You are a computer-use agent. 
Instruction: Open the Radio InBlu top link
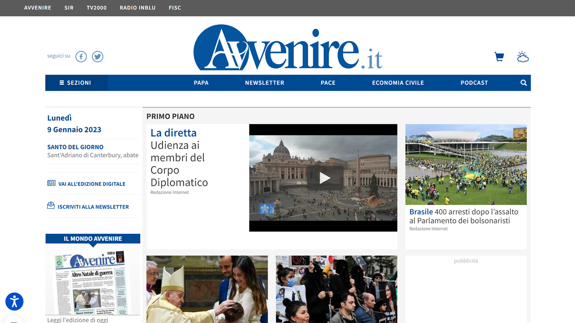tap(137, 8)
